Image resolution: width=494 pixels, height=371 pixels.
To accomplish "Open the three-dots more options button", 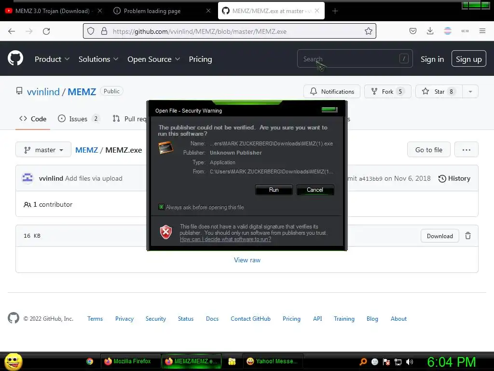I will coord(467,150).
